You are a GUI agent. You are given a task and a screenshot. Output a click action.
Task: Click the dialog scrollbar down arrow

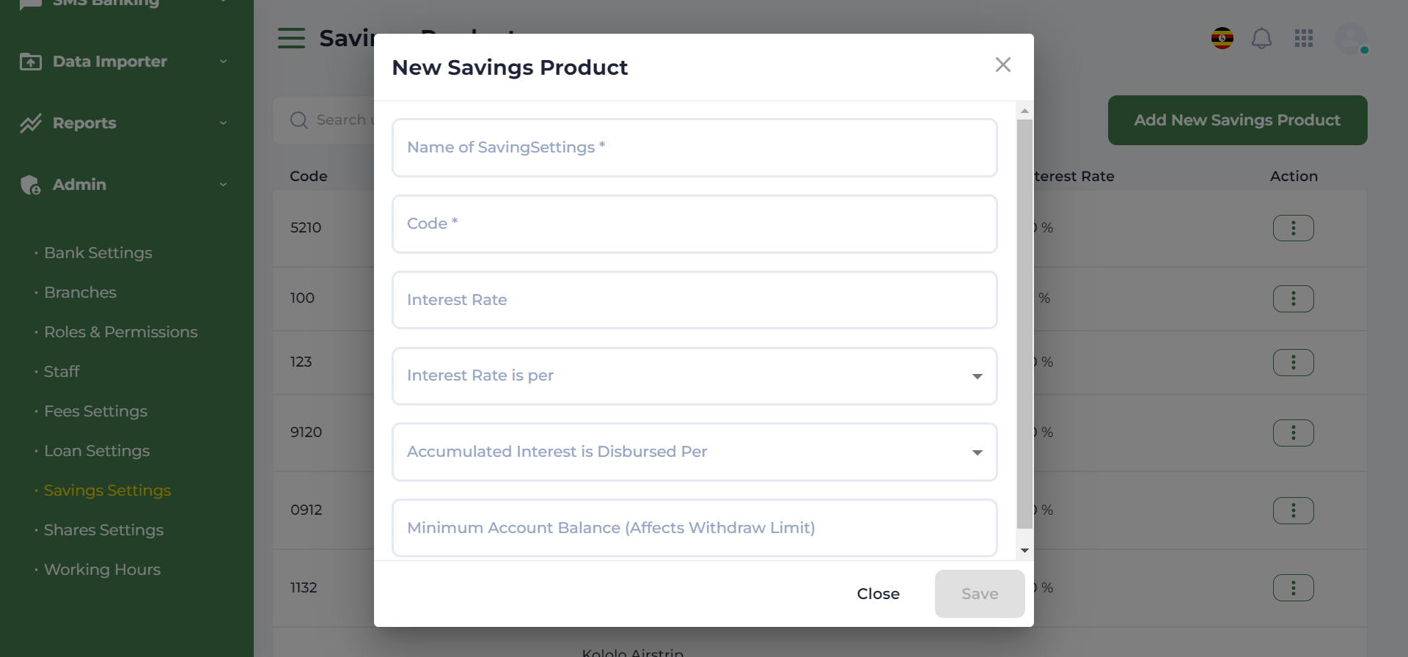point(1024,551)
